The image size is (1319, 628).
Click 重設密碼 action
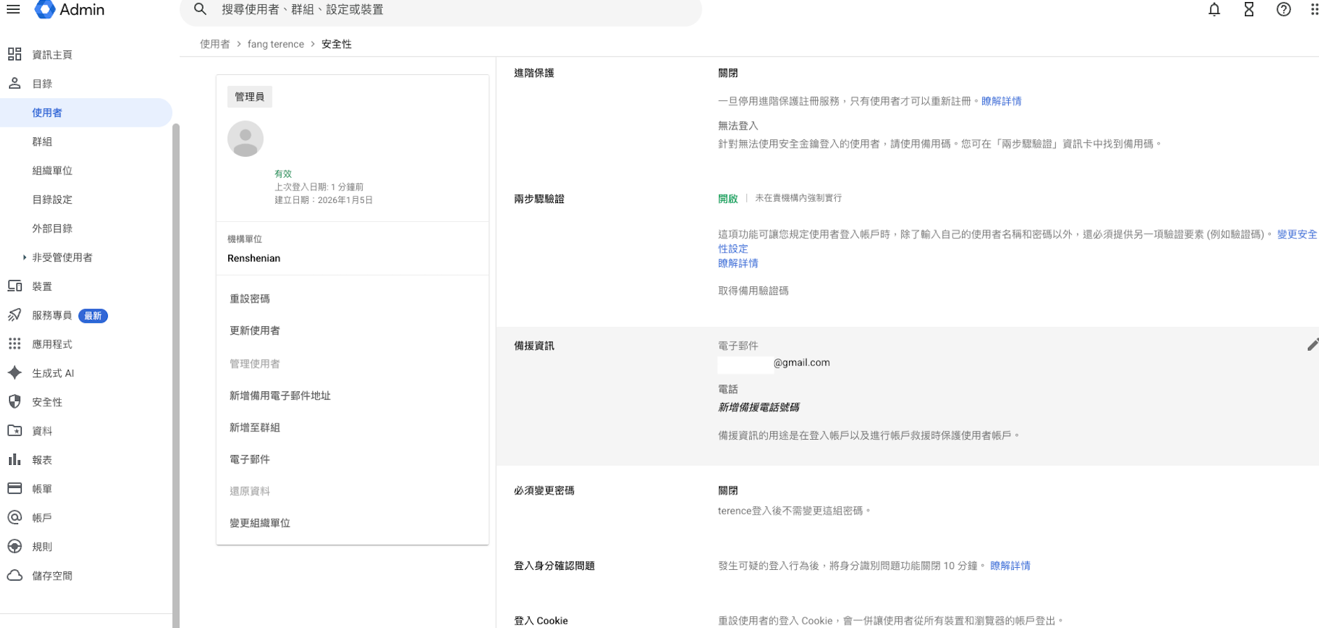[x=250, y=299]
